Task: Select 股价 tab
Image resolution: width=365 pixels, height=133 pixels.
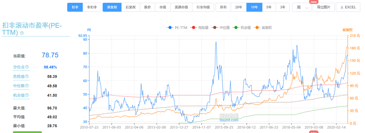Action: pyautogui.click(x=148, y=7)
